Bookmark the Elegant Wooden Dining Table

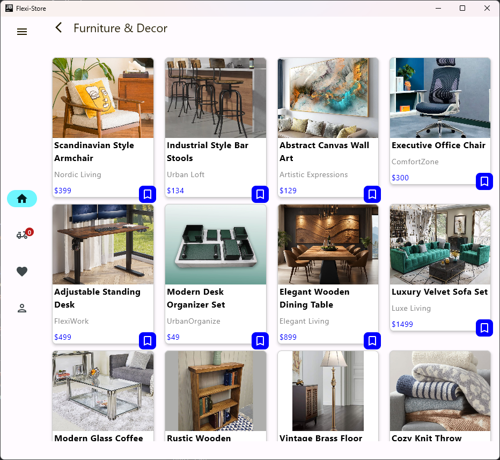tap(372, 341)
